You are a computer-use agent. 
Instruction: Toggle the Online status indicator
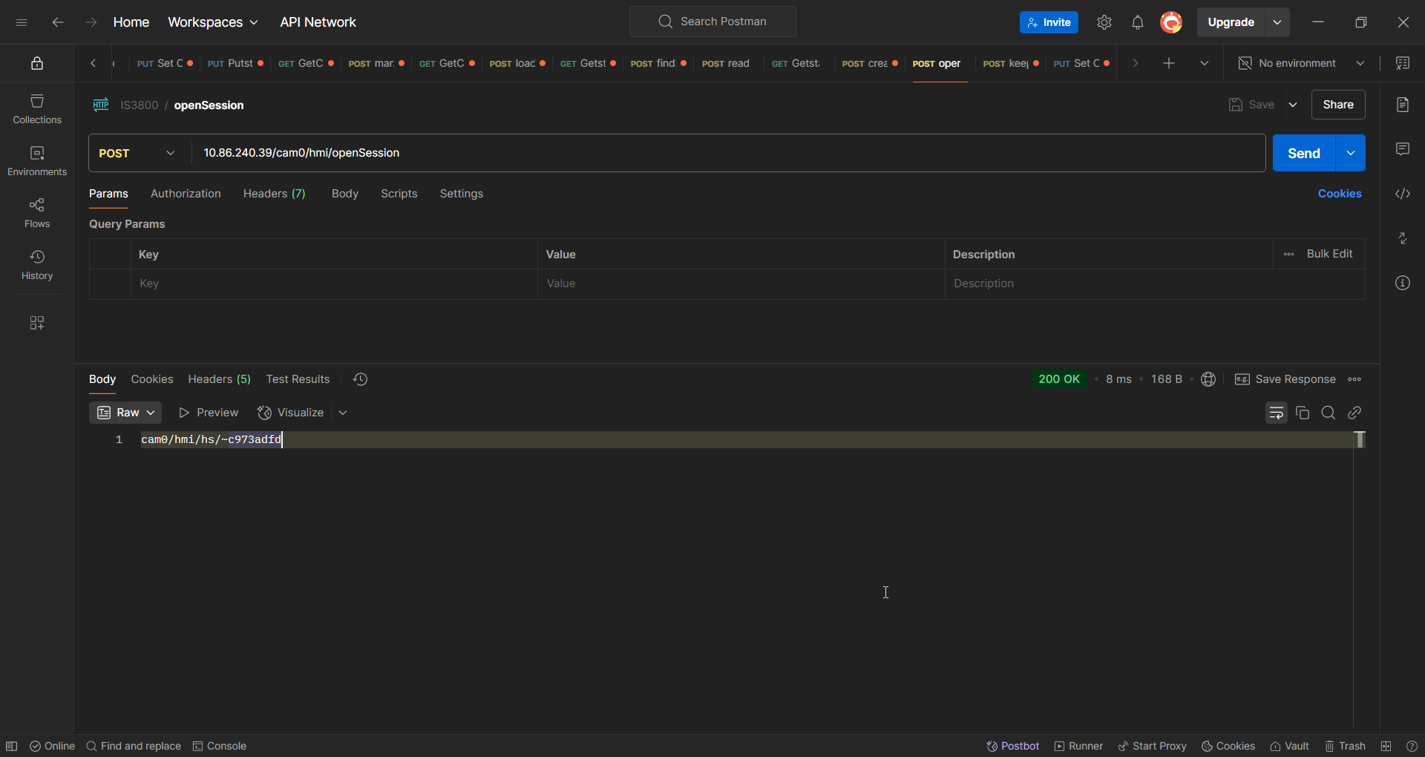[52, 746]
